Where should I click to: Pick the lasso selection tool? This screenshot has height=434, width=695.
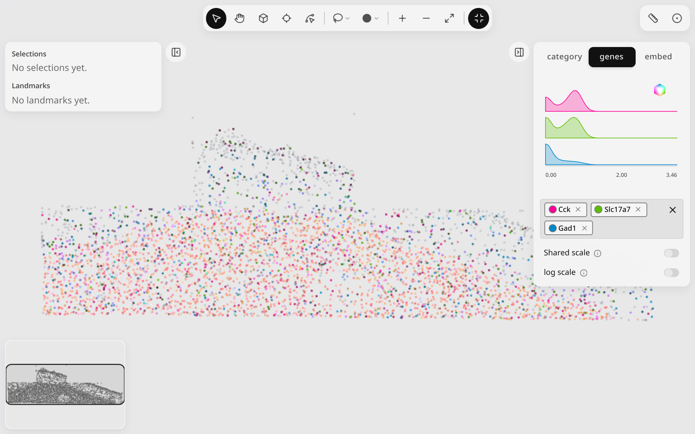(x=338, y=18)
